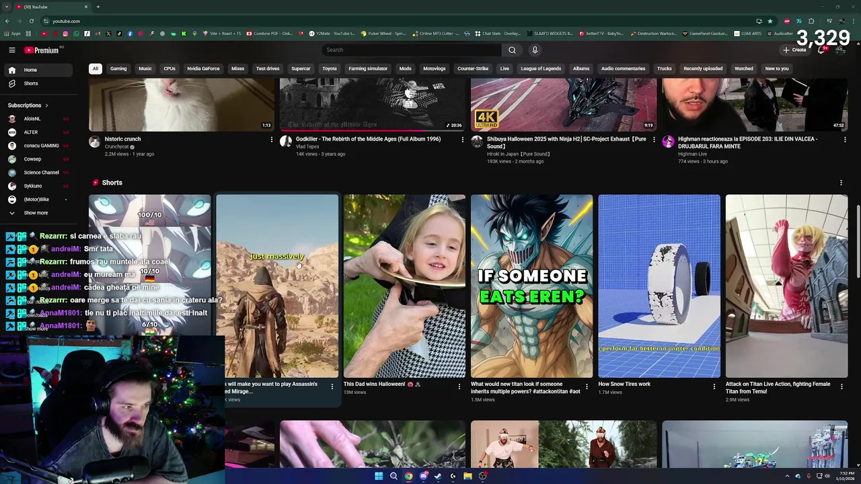The width and height of the screenshot is (861, 484).
Task: Select the CPUs filter chip
Action: (170, 69)
